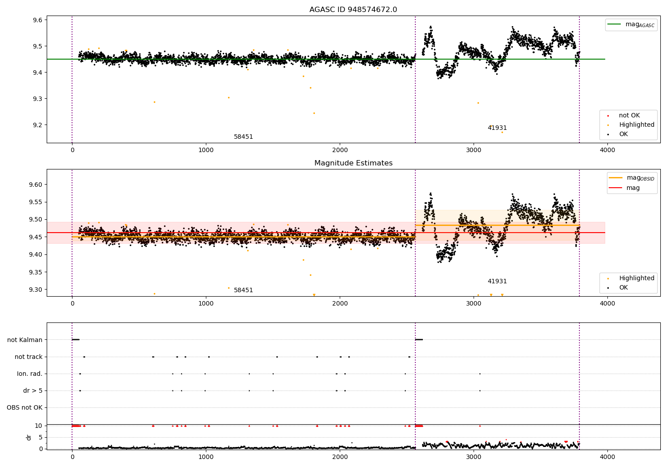
Task: Click the 'Ion. rad.' row label
Action: click(30, 374)
